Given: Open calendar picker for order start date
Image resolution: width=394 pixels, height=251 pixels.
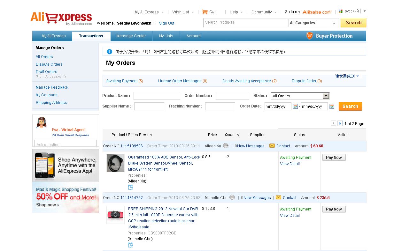Looking at the screenshot, I should tap(295, 106).
